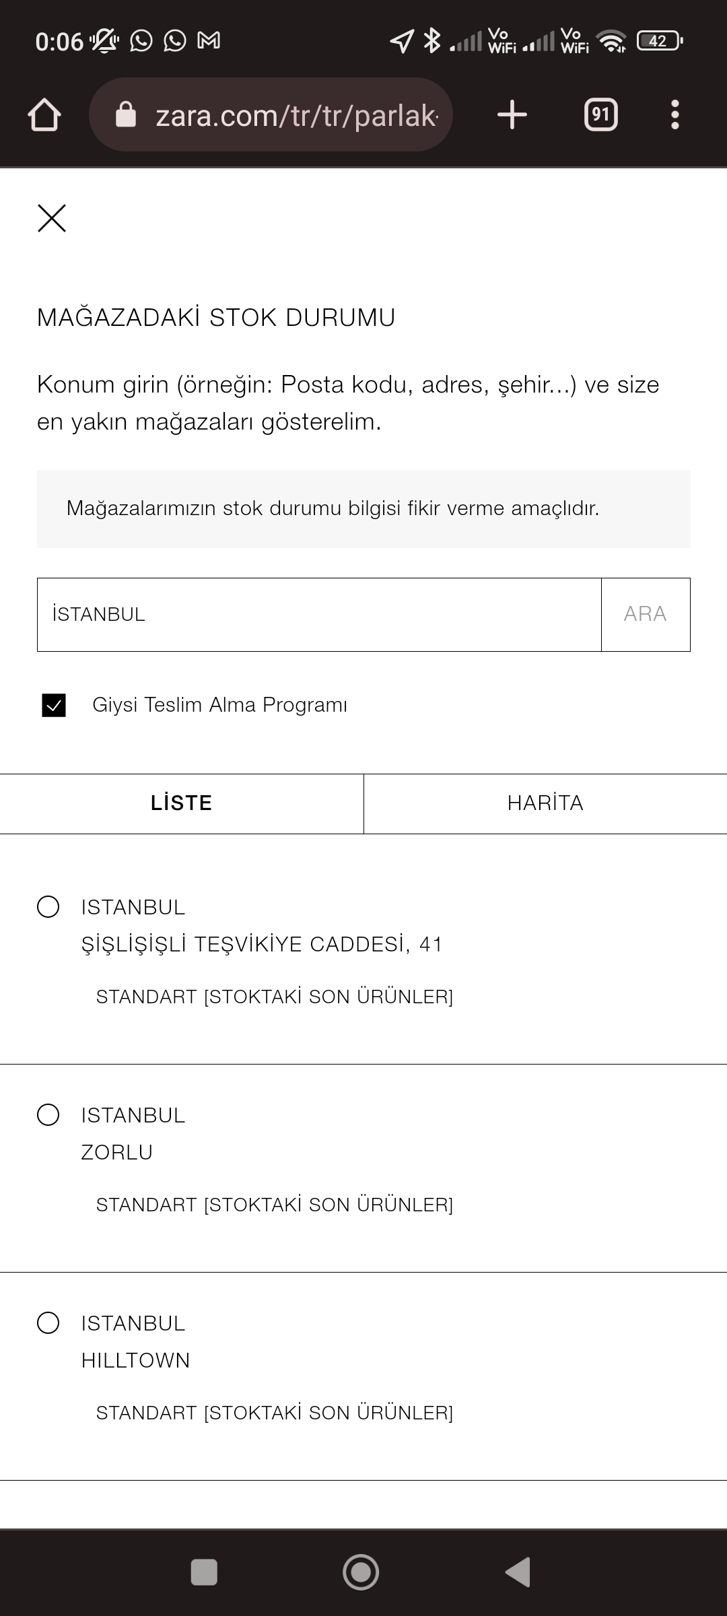Select the Hilltown store radio button
This screenshot has width=727, height=1616.
[x=48, y=1323]
